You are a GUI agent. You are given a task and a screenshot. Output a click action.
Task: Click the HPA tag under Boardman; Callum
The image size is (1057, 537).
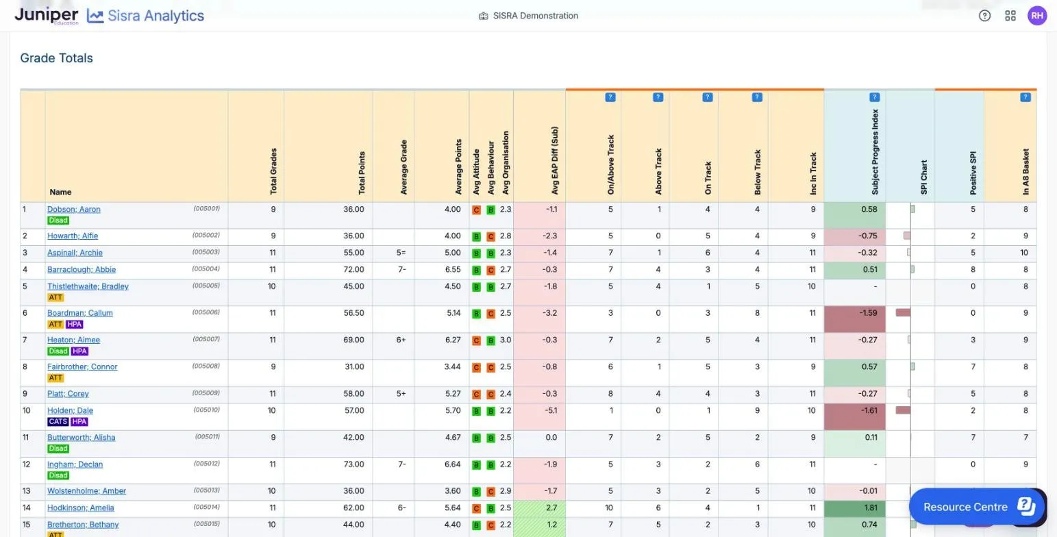(x=74, y=325)
